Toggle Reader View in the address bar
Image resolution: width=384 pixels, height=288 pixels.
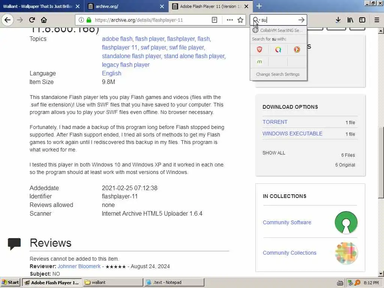tap(214, 20)
